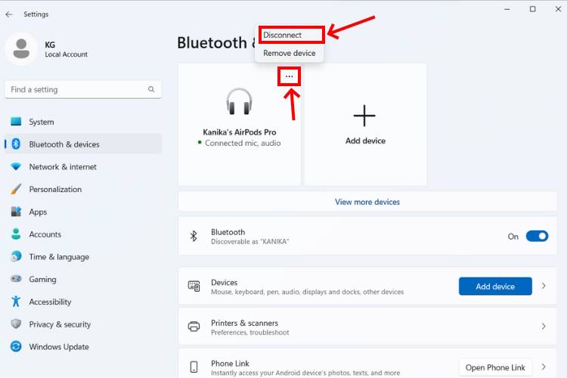The width and height of the screenshot is (567, 378).
Task: Expand Printers & scanners row chevron
Action: click(x=544, y=327)
